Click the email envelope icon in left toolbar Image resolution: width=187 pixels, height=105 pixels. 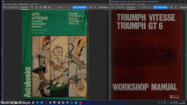(49, 7)
